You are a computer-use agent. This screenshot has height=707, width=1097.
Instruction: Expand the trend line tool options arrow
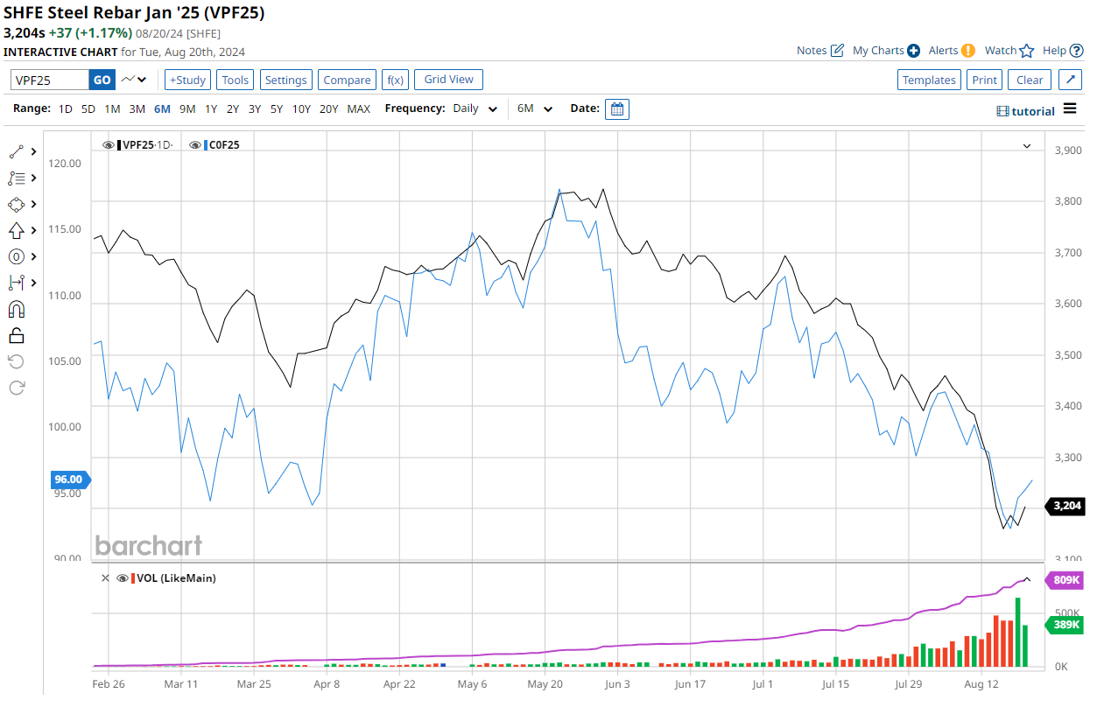33,151
